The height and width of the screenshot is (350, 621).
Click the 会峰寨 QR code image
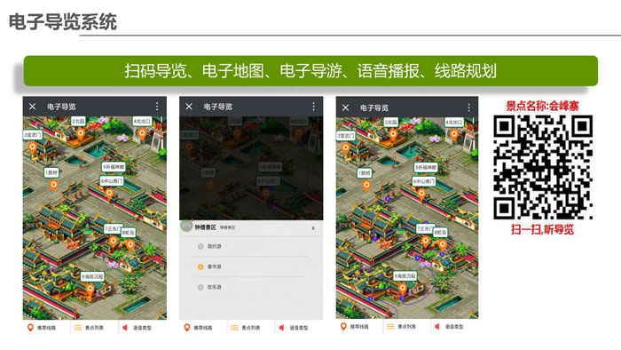(x=543, y=167)
